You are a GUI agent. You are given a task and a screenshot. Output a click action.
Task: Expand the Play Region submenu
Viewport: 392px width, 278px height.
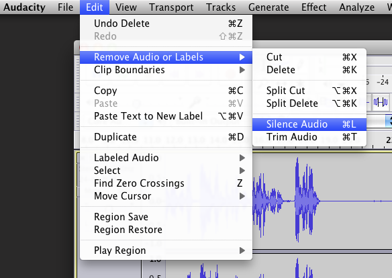tap(166, 250)
